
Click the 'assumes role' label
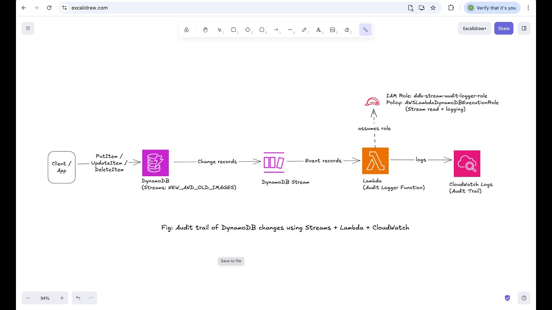coord(374,128)
